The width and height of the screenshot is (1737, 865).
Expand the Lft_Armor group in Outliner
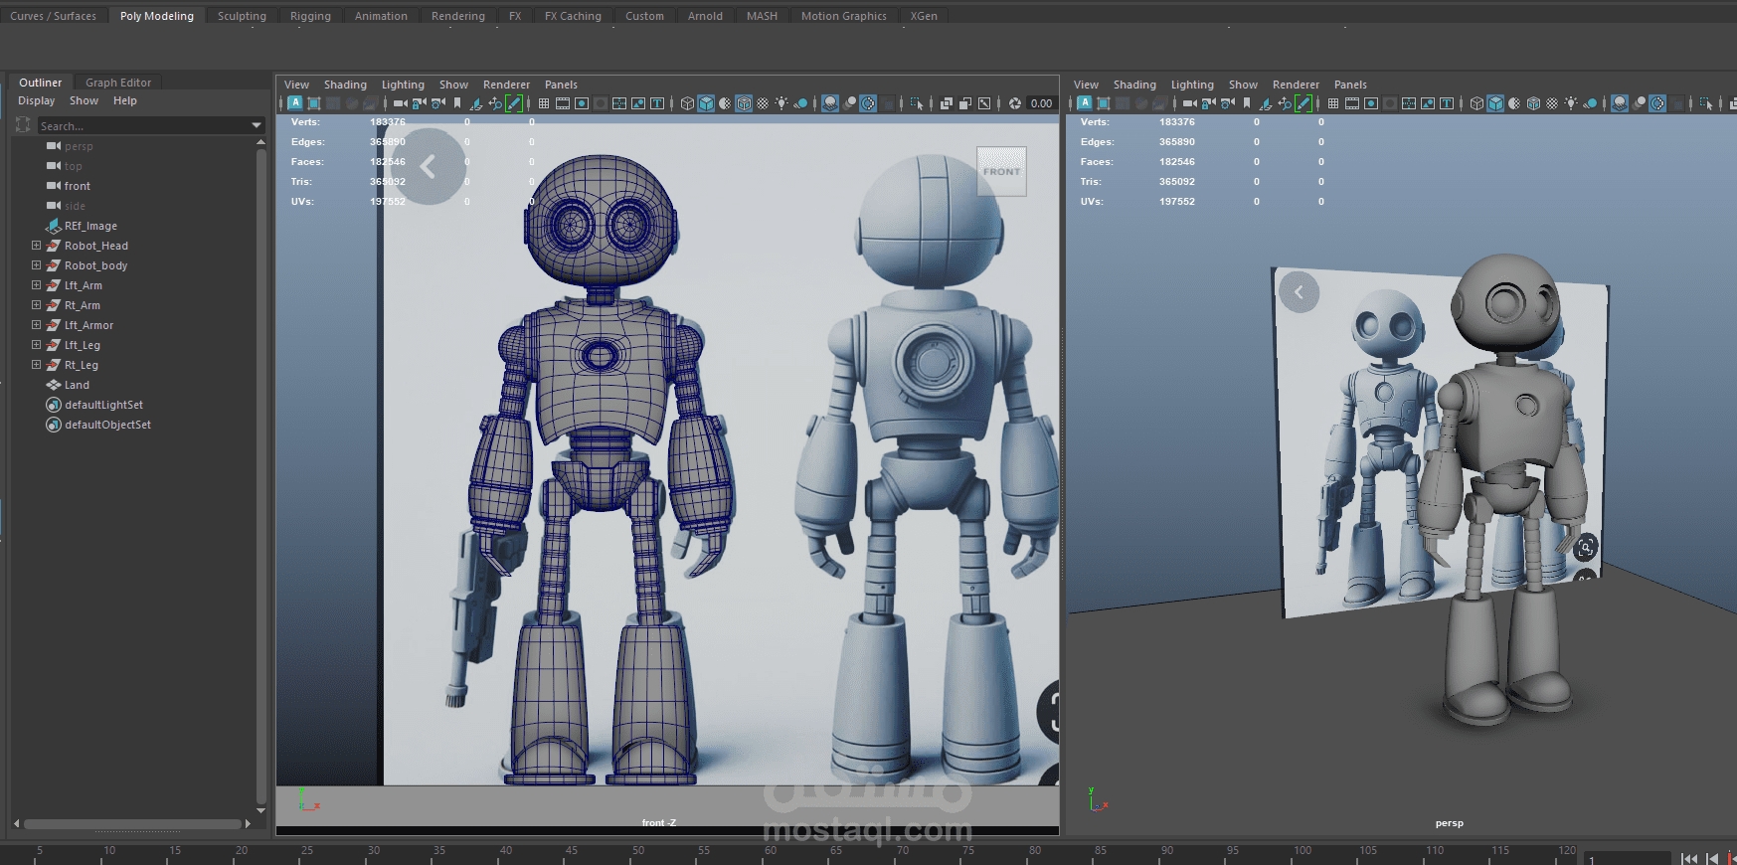(36, 325)
